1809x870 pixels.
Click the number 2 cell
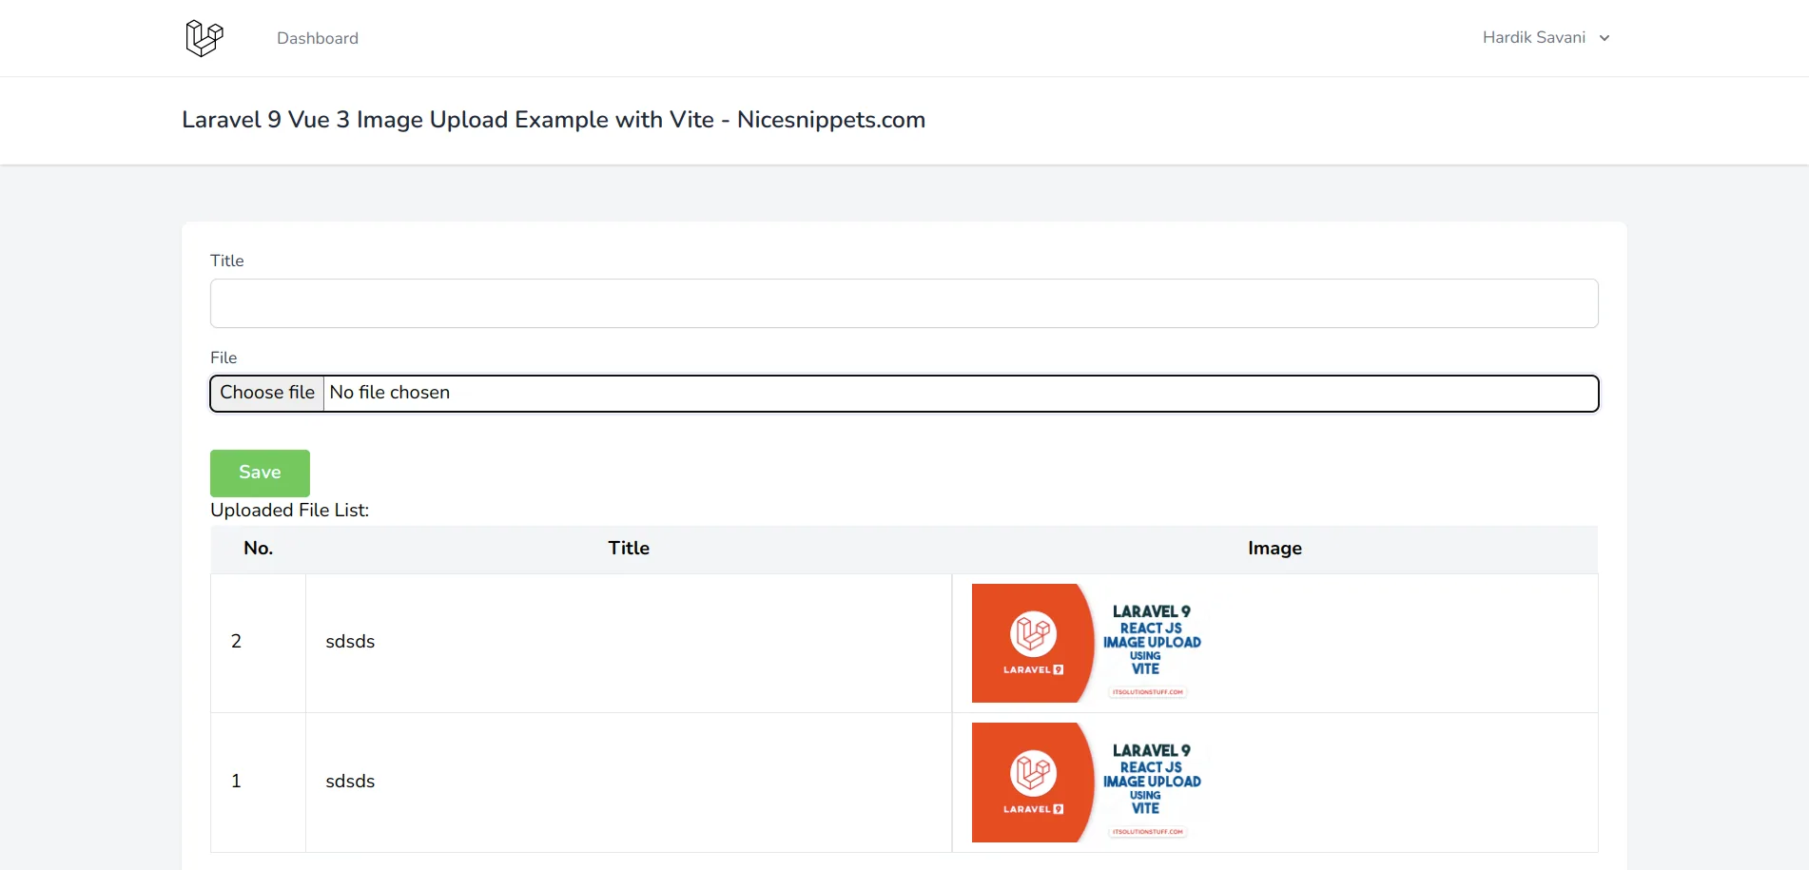click(259, 642)
